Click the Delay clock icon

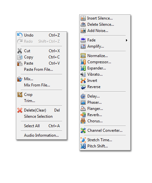(x=83, y=96)
